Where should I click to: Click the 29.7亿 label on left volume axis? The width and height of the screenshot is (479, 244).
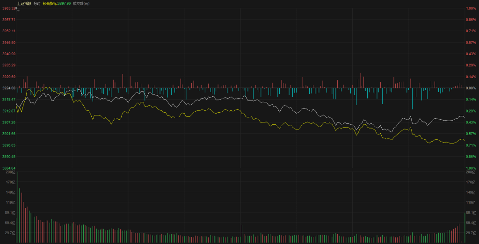[x=10, y=232]
